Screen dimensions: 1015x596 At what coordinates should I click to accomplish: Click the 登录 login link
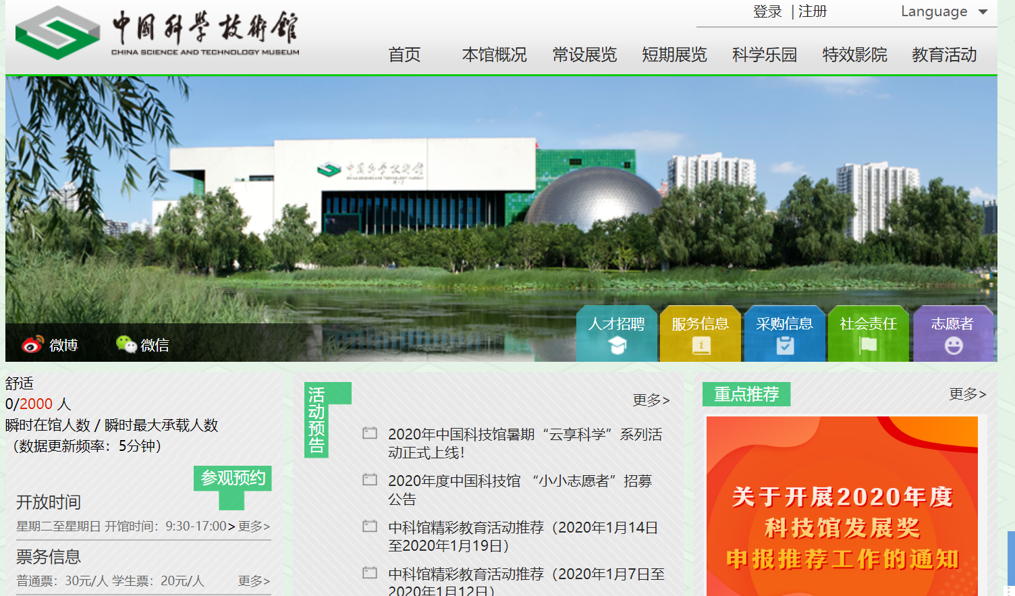767,11
